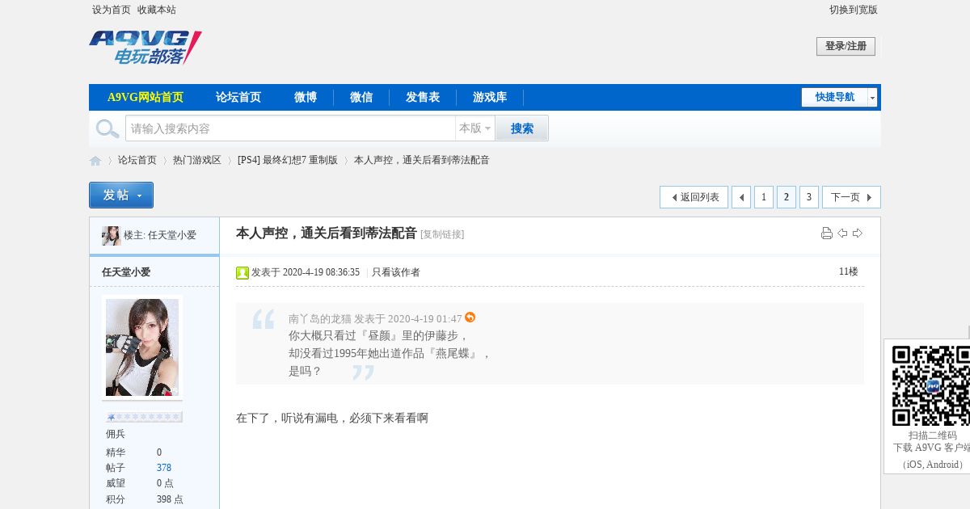Click the poster's avatar image
This screenshot has width=970, height=509.
[142, 347]
